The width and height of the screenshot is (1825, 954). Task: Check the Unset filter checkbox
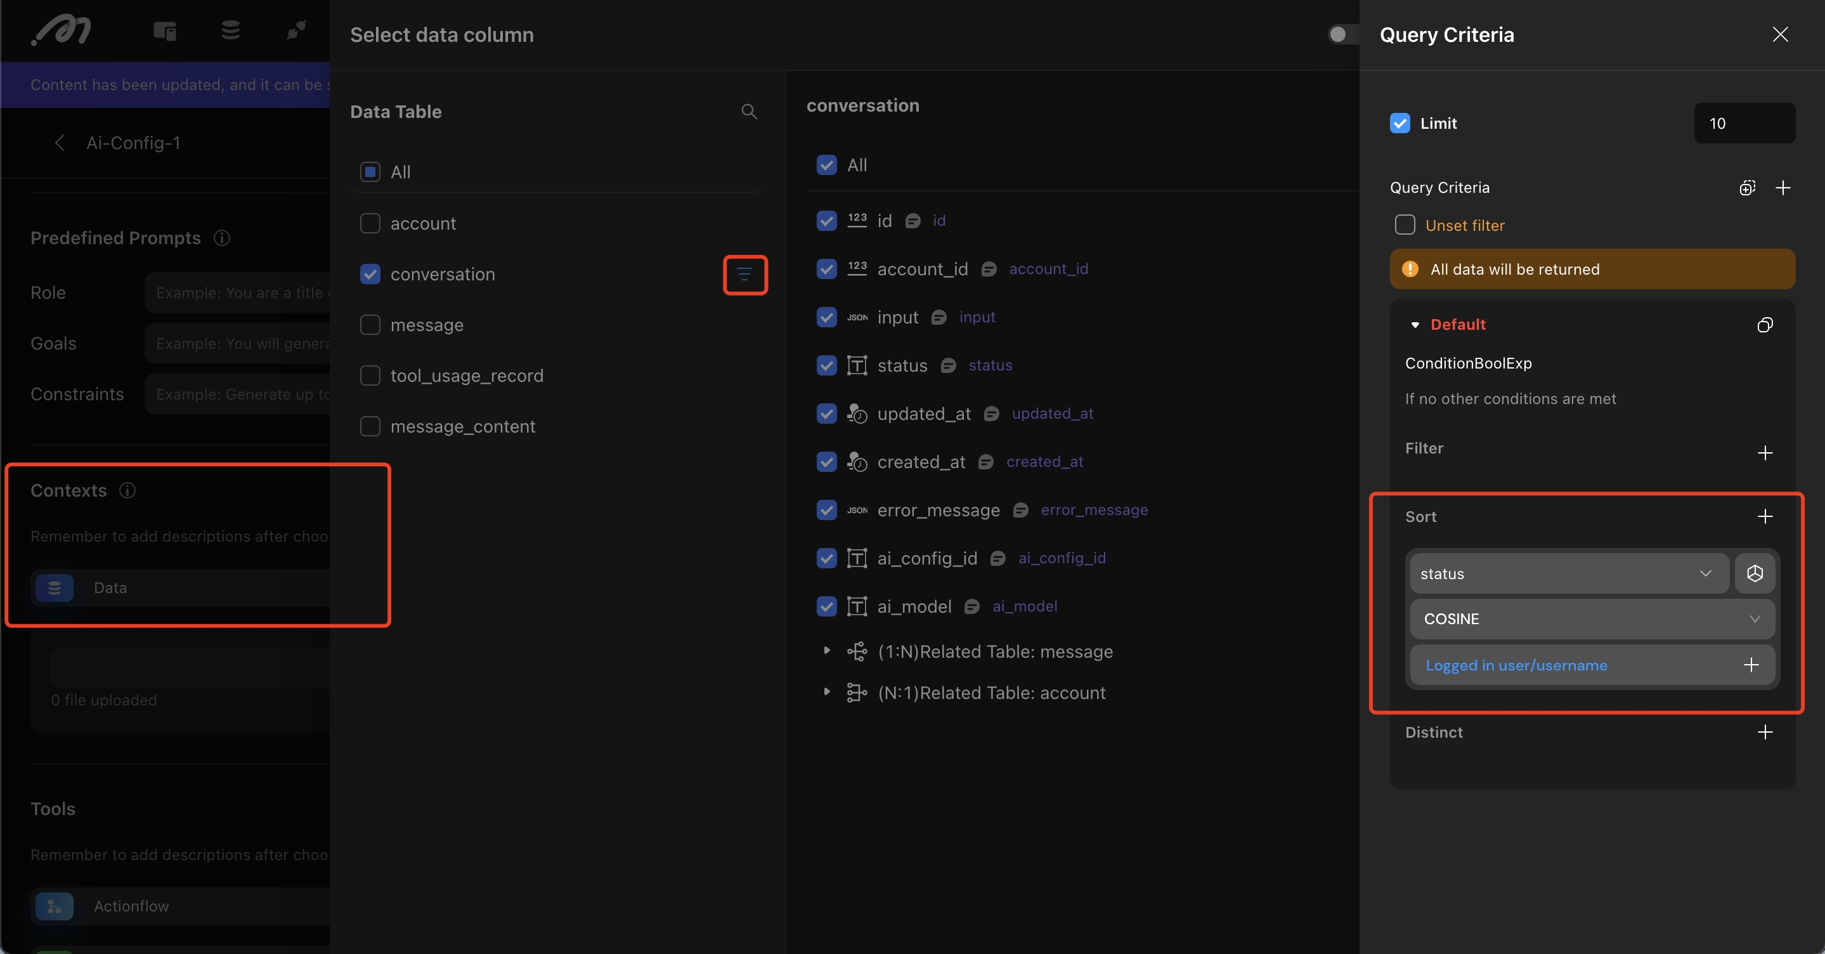tap(1404, 225)
